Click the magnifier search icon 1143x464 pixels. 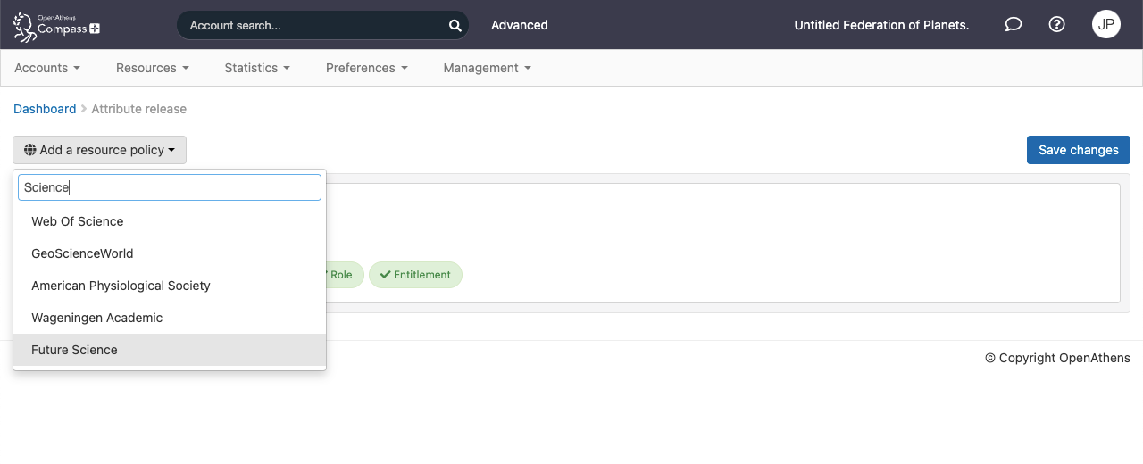[455, 26]
